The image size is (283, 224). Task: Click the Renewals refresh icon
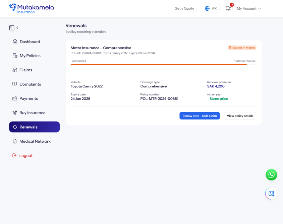[15, 127]
